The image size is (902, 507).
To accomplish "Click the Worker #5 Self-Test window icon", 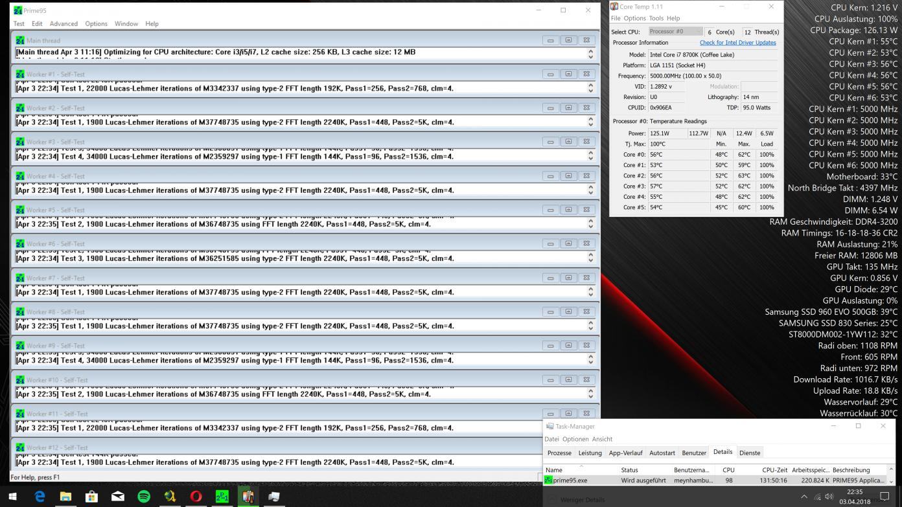I will point(20,210).
